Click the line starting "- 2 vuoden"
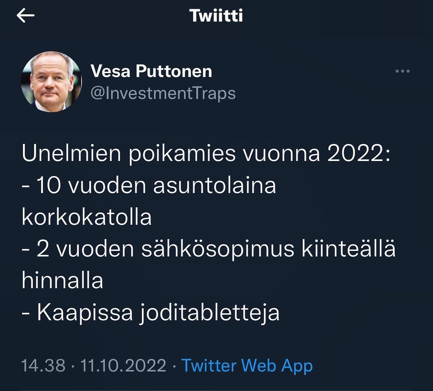The width and height of the screenshot is (433, 391). tap(209, 249)
